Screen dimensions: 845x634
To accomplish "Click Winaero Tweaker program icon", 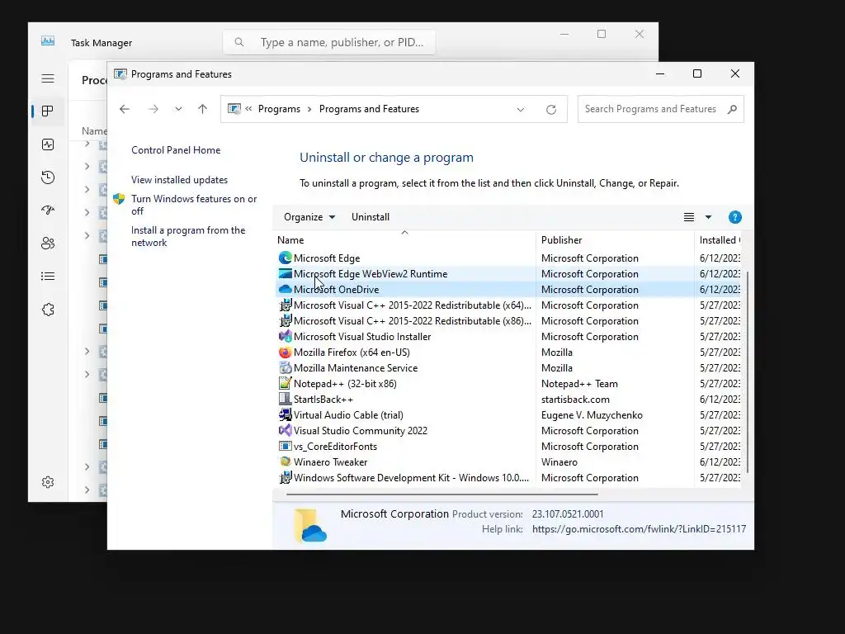I will 285,462.
